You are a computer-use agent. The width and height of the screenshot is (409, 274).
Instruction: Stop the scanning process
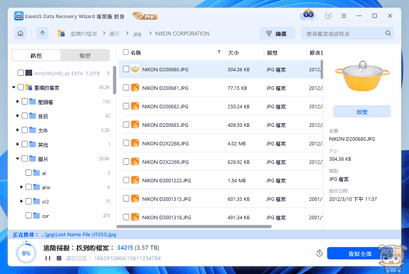pos(57,258)
